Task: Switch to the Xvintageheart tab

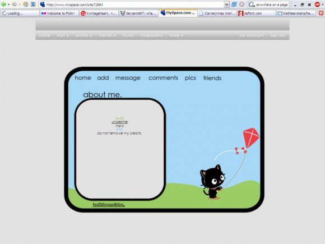Action: pyautogui.click(x=99, y=13)
